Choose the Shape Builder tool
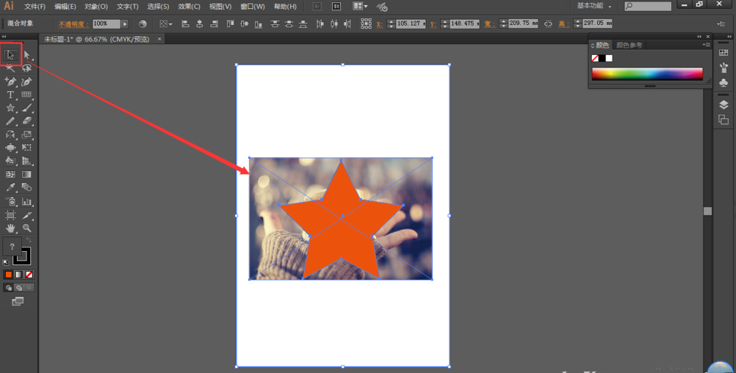This screenshot has width=736, height=373. click(10, 161)
